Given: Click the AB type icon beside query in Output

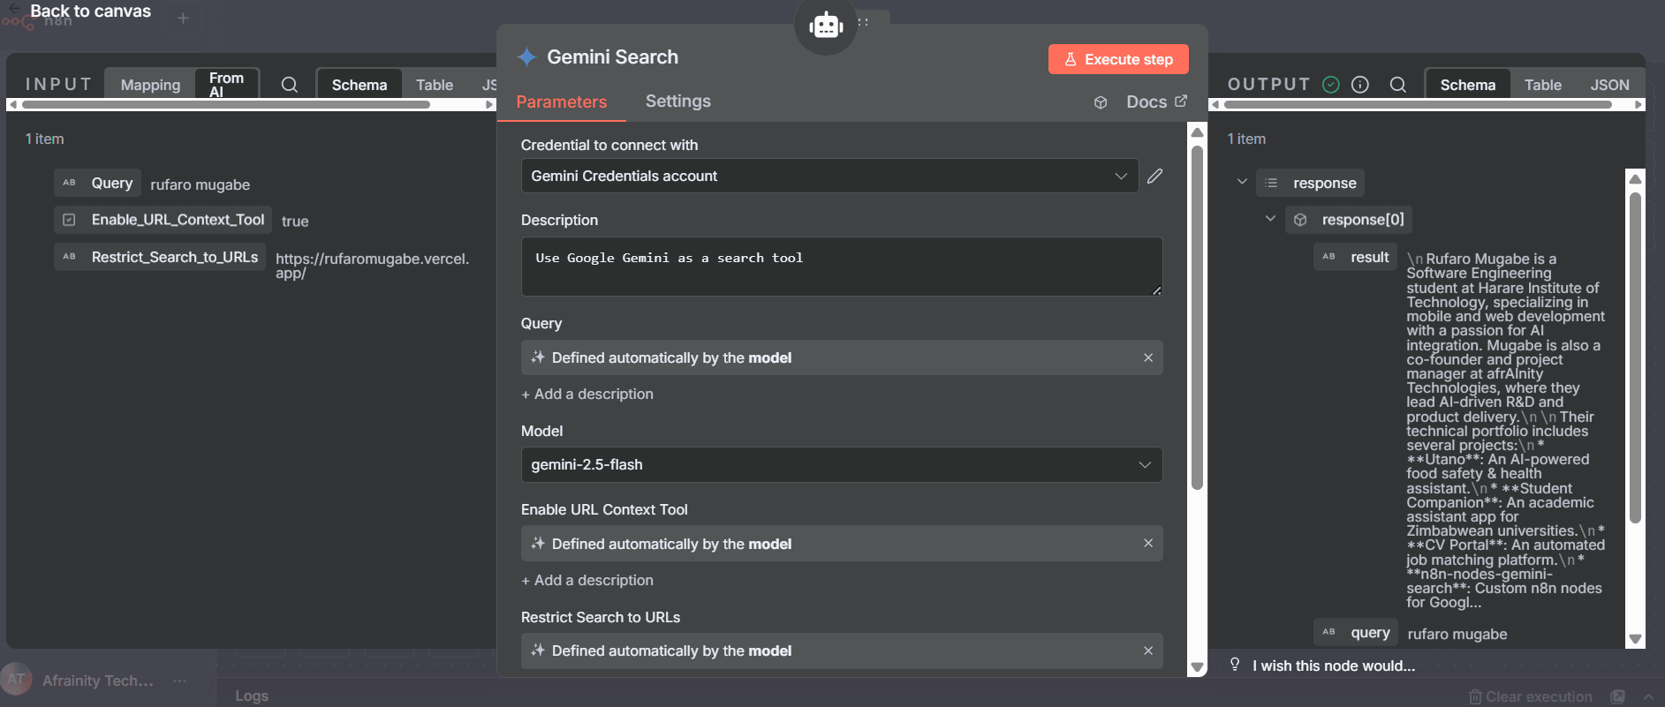Looking at the screenshot, I should click(x=1328, y=632).
